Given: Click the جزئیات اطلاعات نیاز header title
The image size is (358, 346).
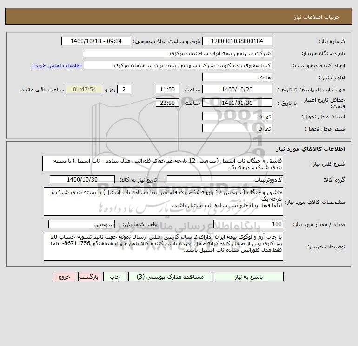Looking at the screenshot, I should pyautogui.click(x=317, y=17).
